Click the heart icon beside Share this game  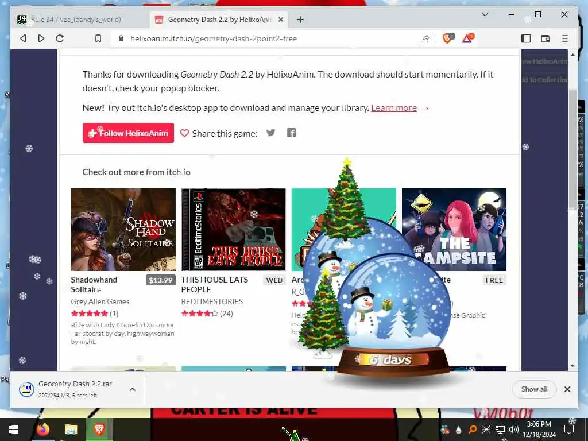[x=184, y=133]
